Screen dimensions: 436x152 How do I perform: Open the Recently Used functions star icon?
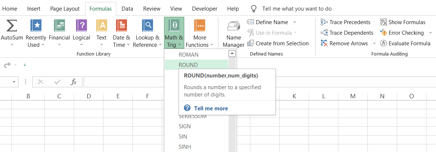(36, 26)
